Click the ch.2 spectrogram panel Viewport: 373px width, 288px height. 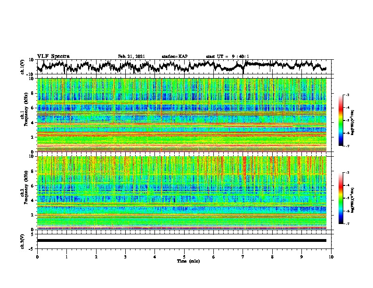(182, 193)
